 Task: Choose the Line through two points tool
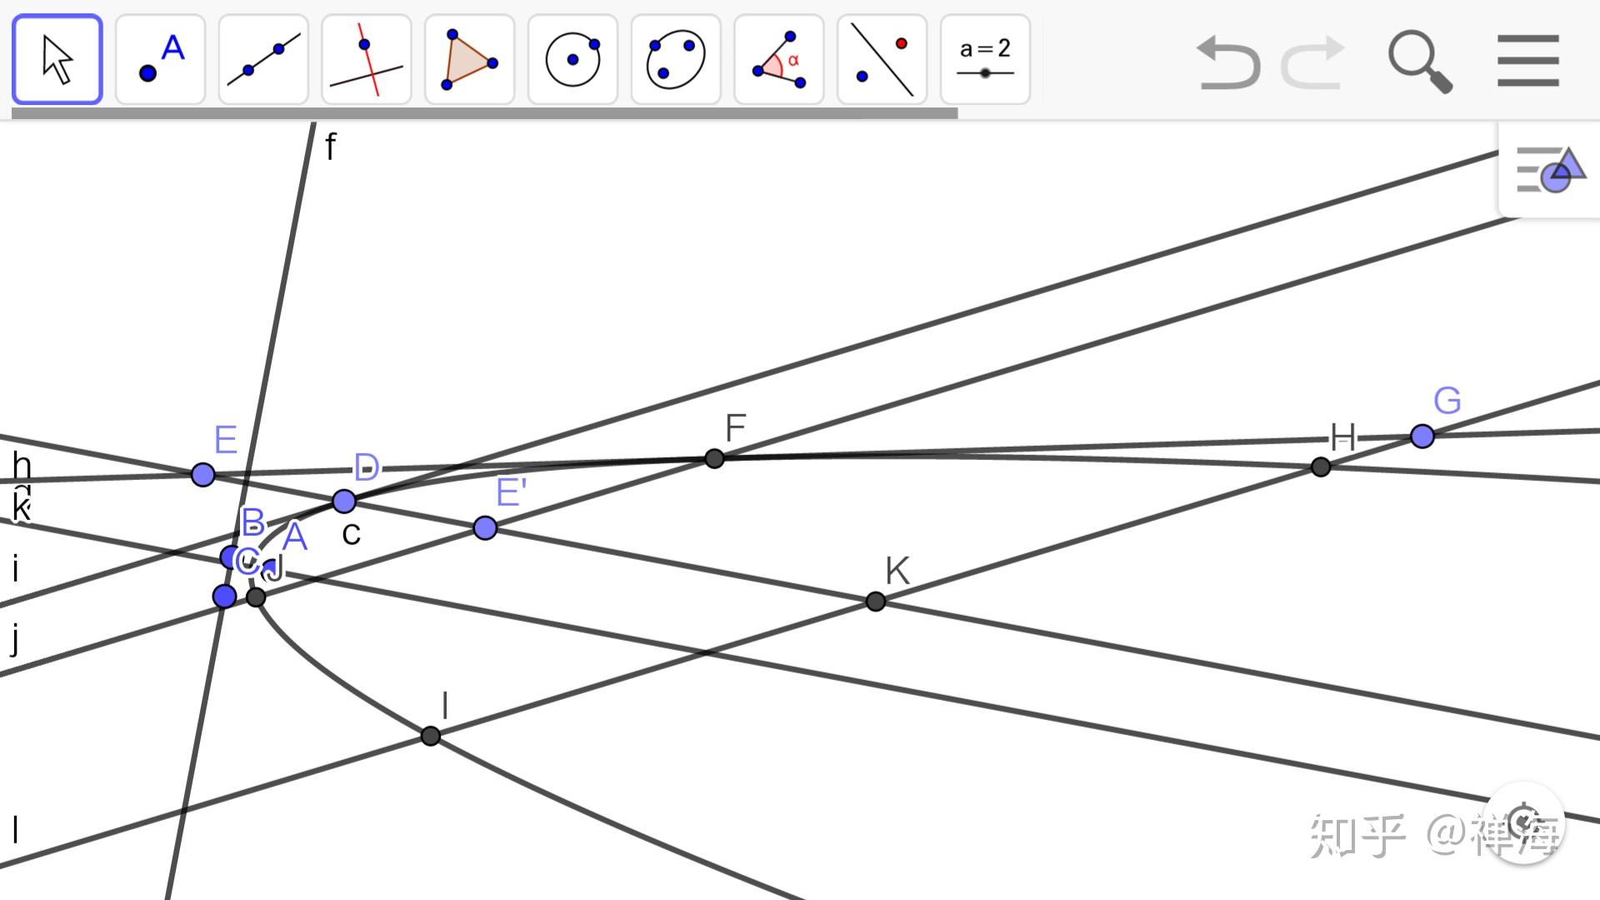click(263, 59)
